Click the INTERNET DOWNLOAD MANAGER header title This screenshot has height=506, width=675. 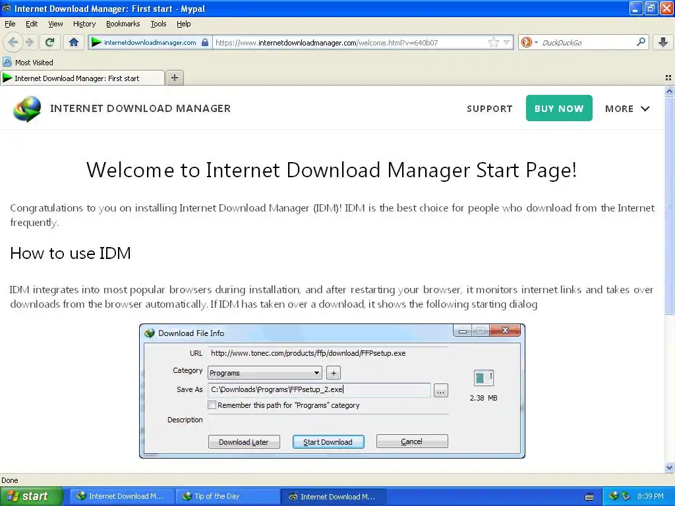coord(140,109)
